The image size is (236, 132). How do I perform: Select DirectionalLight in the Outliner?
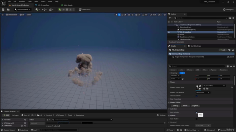point(185,27)
